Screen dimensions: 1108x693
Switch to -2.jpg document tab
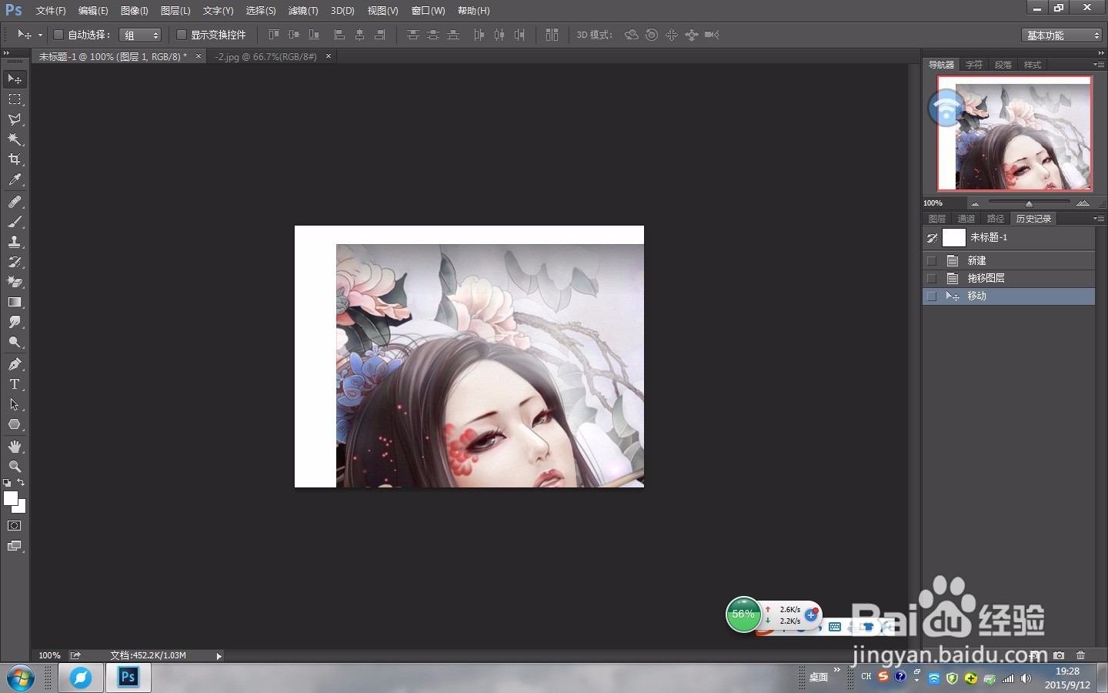(265, 57)
